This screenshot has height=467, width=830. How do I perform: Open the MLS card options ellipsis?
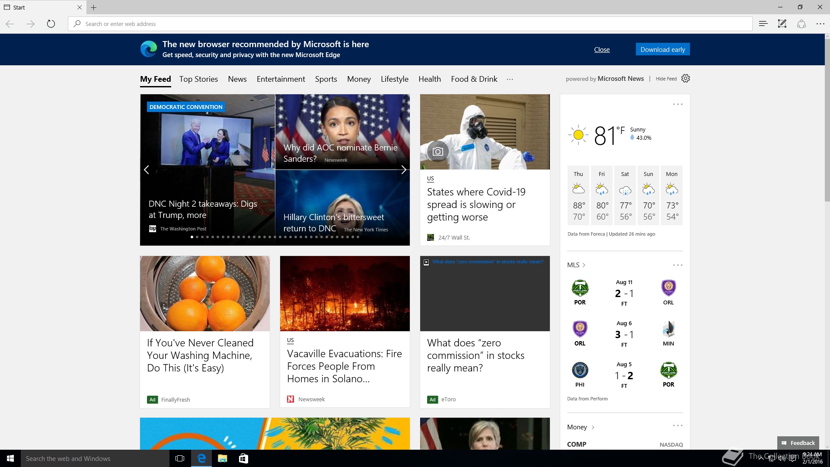pyautogui.click(x=677, y=265)
